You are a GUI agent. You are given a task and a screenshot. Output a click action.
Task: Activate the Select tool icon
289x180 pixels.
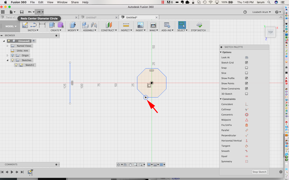tap(182, 25)
